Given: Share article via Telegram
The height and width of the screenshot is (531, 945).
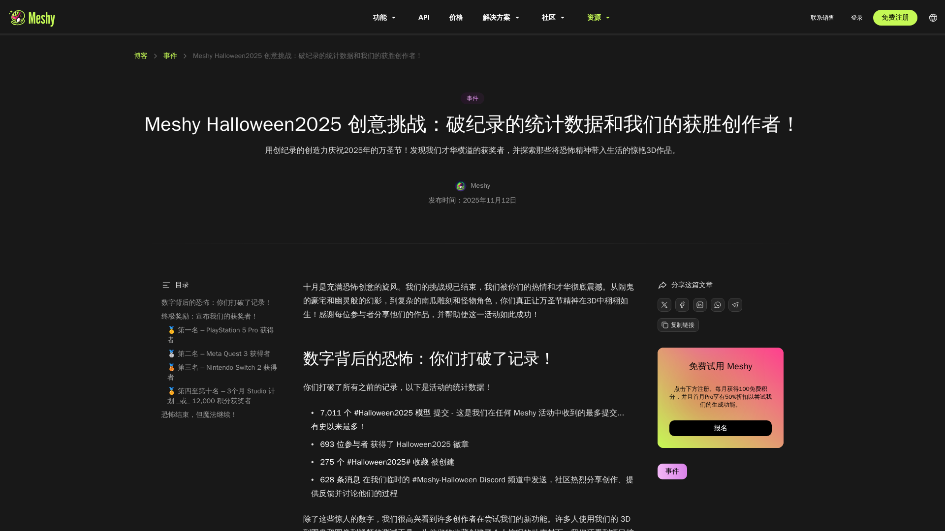Looking at the screenshot, I should pos(735,305).
